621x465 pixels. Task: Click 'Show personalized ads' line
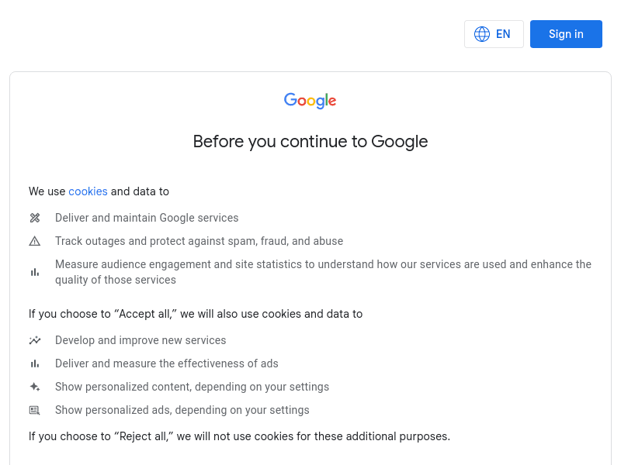click(x=182, y=410)
